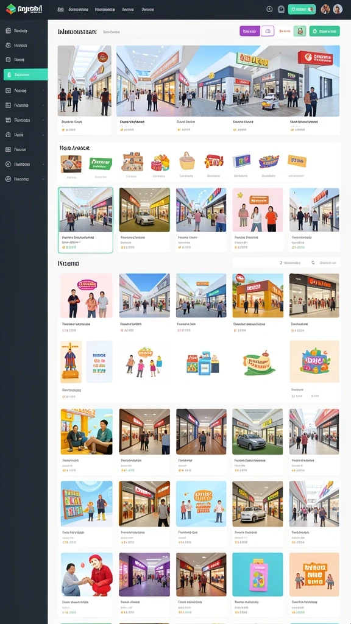The height and width of the screenshot is (624, 351).
Task: Expand the seventh sidebar item chevron
Action: (43, 120)
